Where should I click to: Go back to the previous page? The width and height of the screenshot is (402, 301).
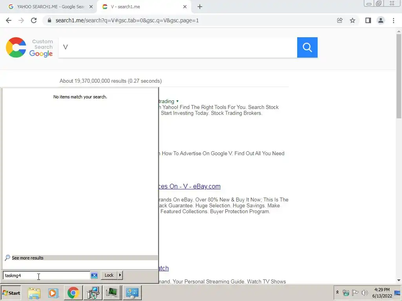(x=9, y=20)
